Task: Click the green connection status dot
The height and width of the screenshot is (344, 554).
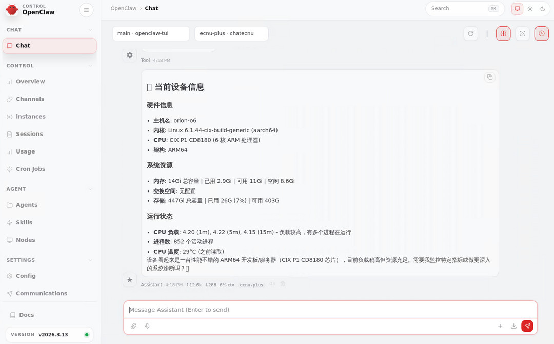Action: pyautogui.click(x=87, y=335)
